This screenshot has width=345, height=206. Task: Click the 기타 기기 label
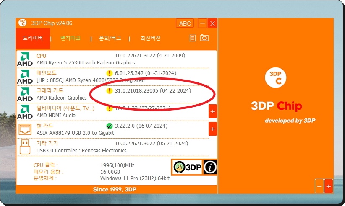point(47,143)
